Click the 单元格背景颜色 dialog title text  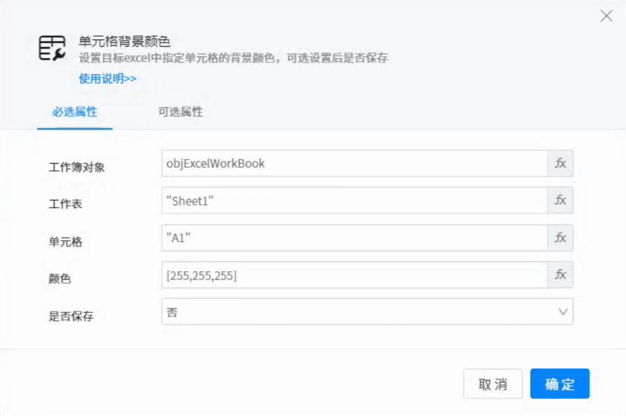(125, 41)
